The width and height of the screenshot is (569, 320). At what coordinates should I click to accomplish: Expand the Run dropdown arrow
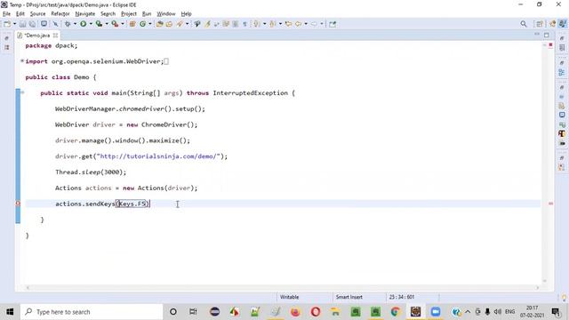point(91,24)
